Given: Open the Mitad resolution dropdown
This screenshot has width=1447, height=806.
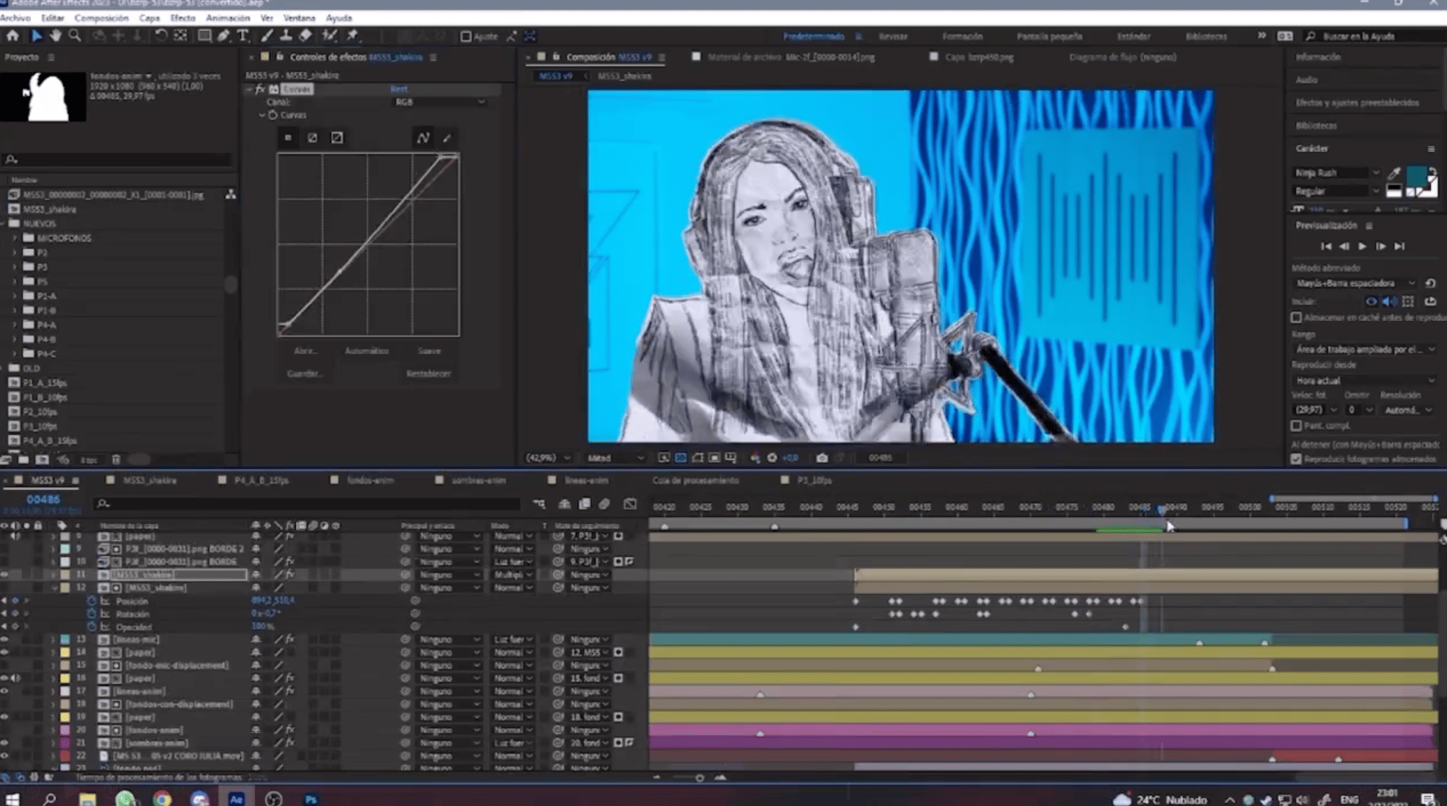Looking at the screenshot, I should (615, 458).
